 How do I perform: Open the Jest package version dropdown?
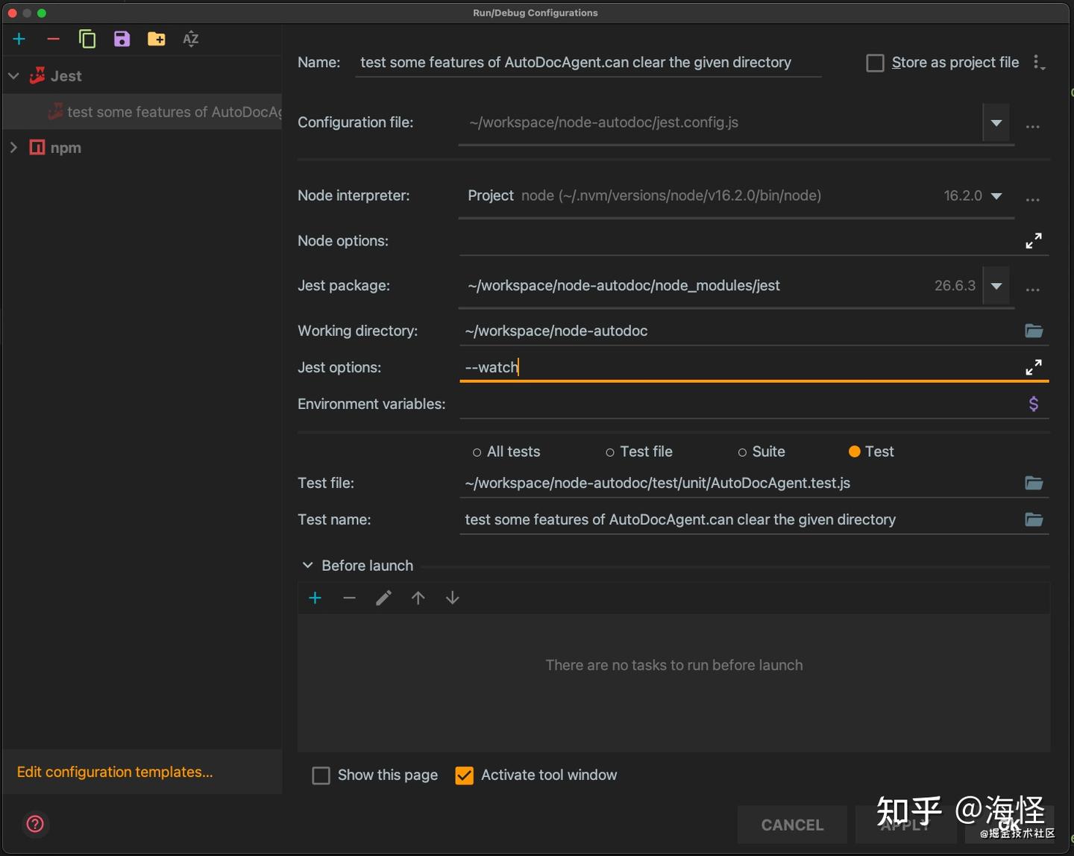point(995,286)
